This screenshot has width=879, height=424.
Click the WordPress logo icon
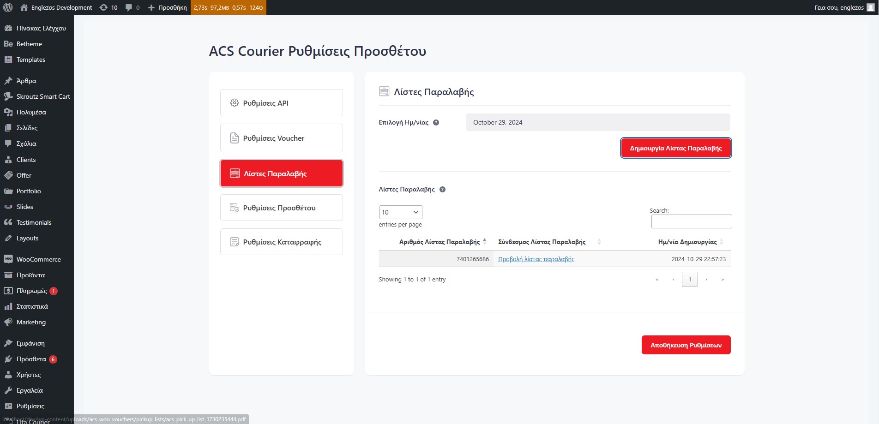pyautogui.click(x=8, y=7)
